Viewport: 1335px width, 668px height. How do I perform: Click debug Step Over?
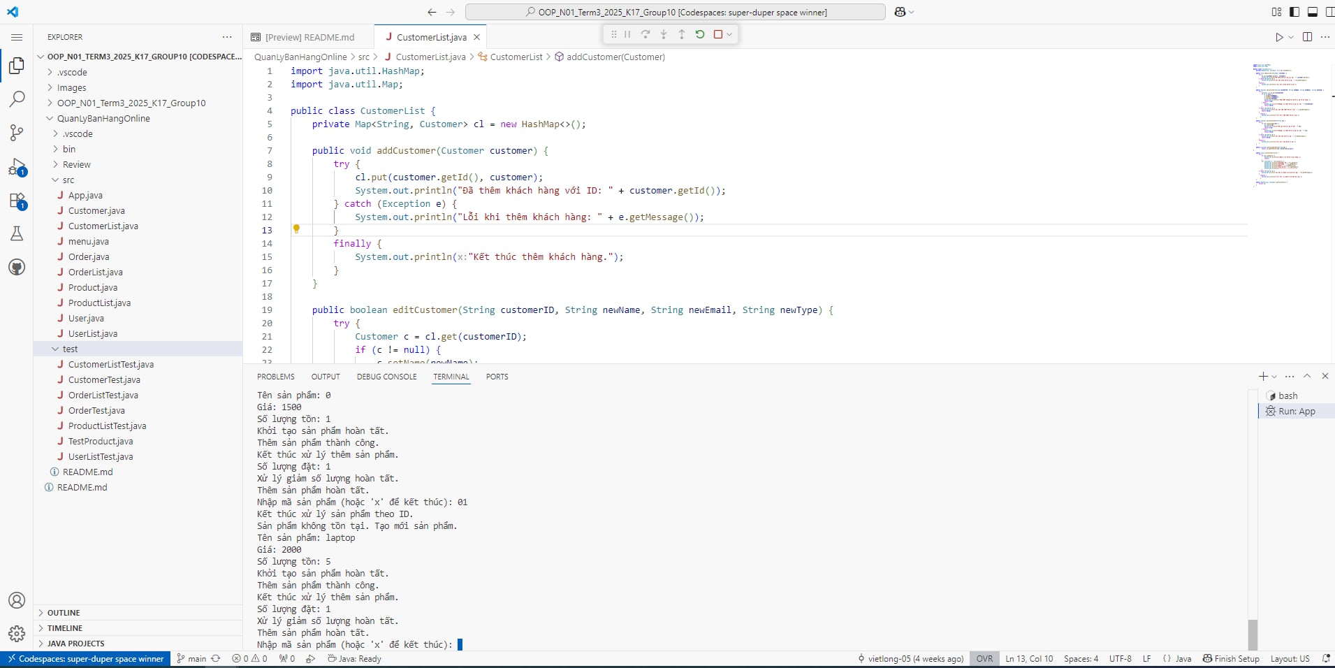(x=645, y=34)
